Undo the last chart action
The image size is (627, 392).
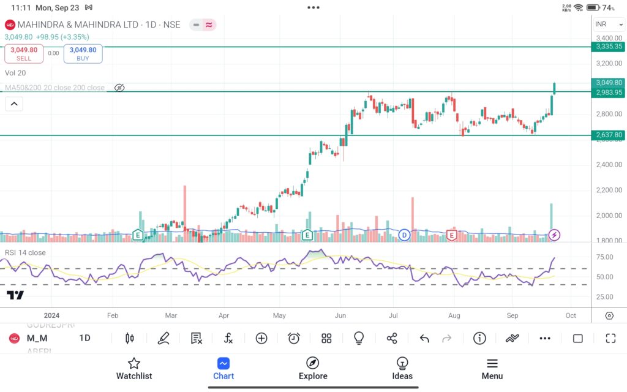tap(424, 339)
